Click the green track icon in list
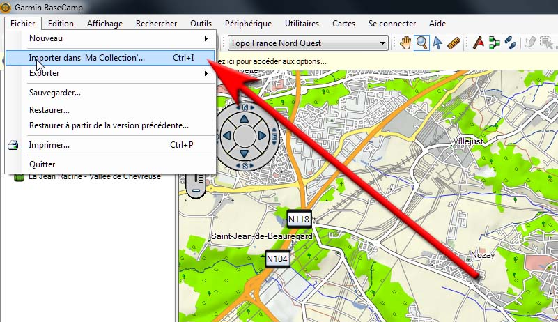Screen dimensions: 558x322 coord(19,177)
